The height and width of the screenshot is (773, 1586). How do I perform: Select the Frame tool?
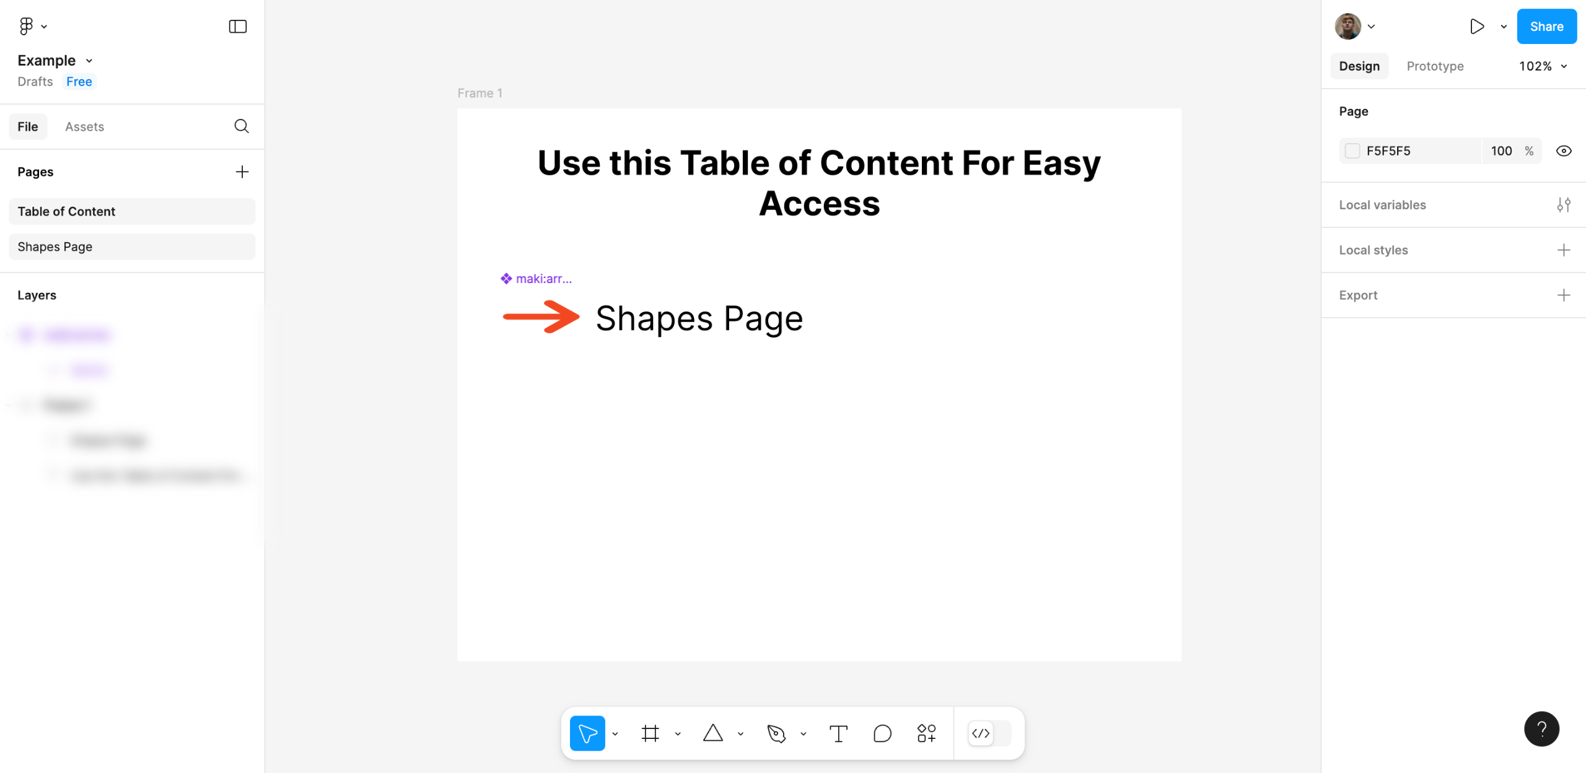point(650,733)
